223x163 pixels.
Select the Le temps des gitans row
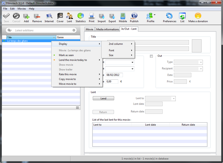(x=41, y=41)
